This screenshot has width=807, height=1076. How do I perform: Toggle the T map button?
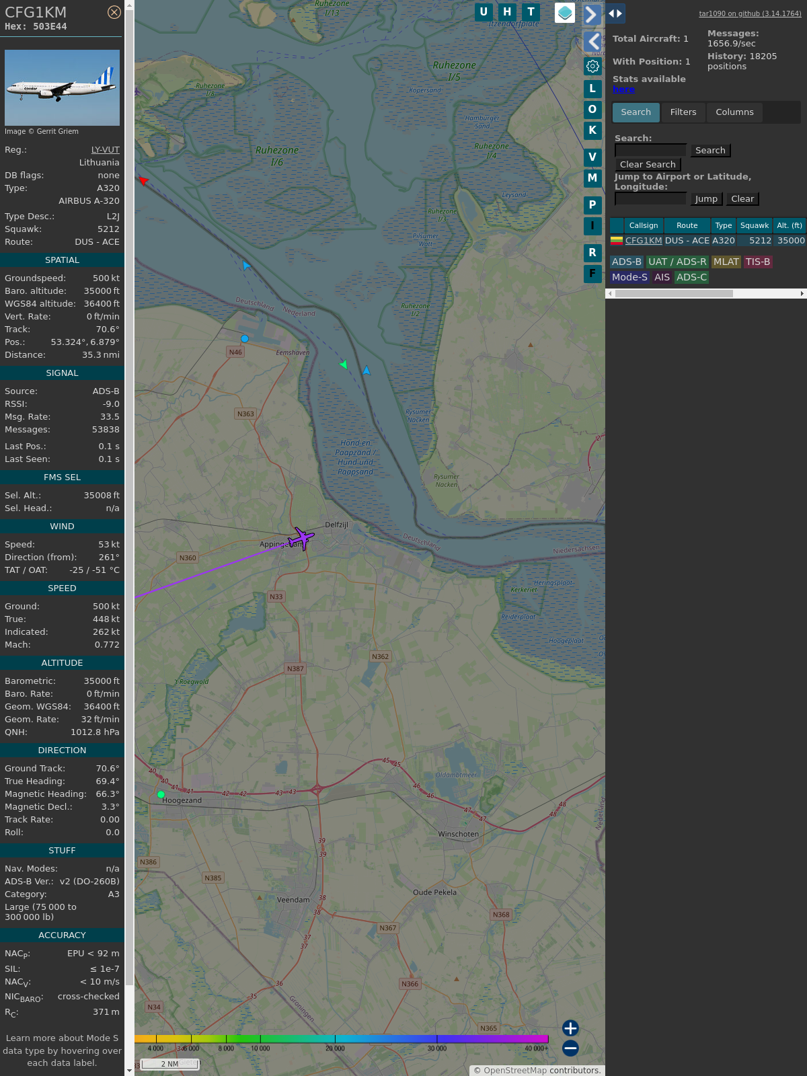[531, 12]
